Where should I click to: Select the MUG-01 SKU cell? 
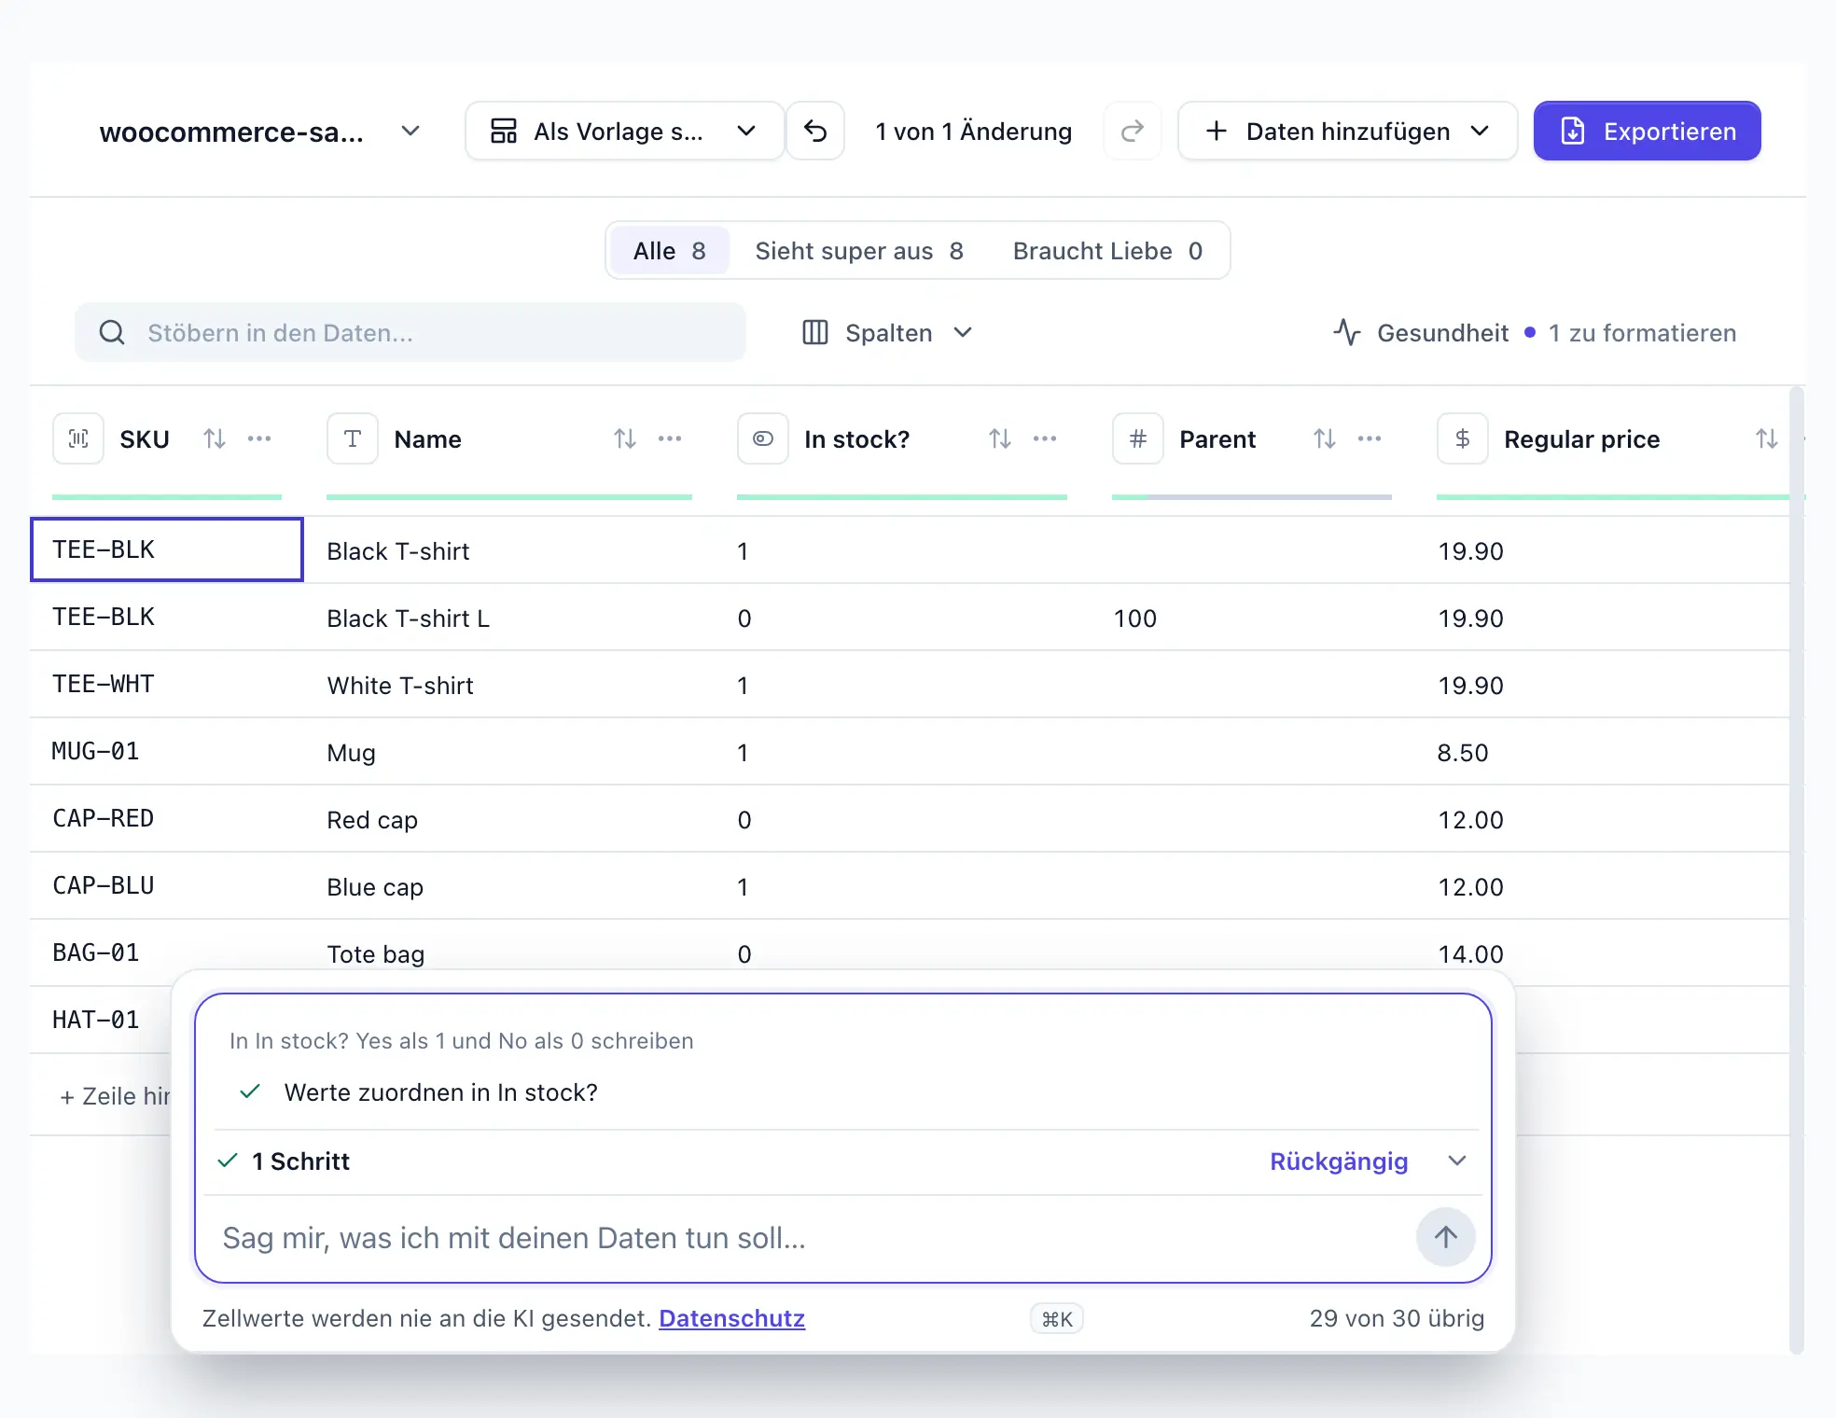[x=168, y=751]
